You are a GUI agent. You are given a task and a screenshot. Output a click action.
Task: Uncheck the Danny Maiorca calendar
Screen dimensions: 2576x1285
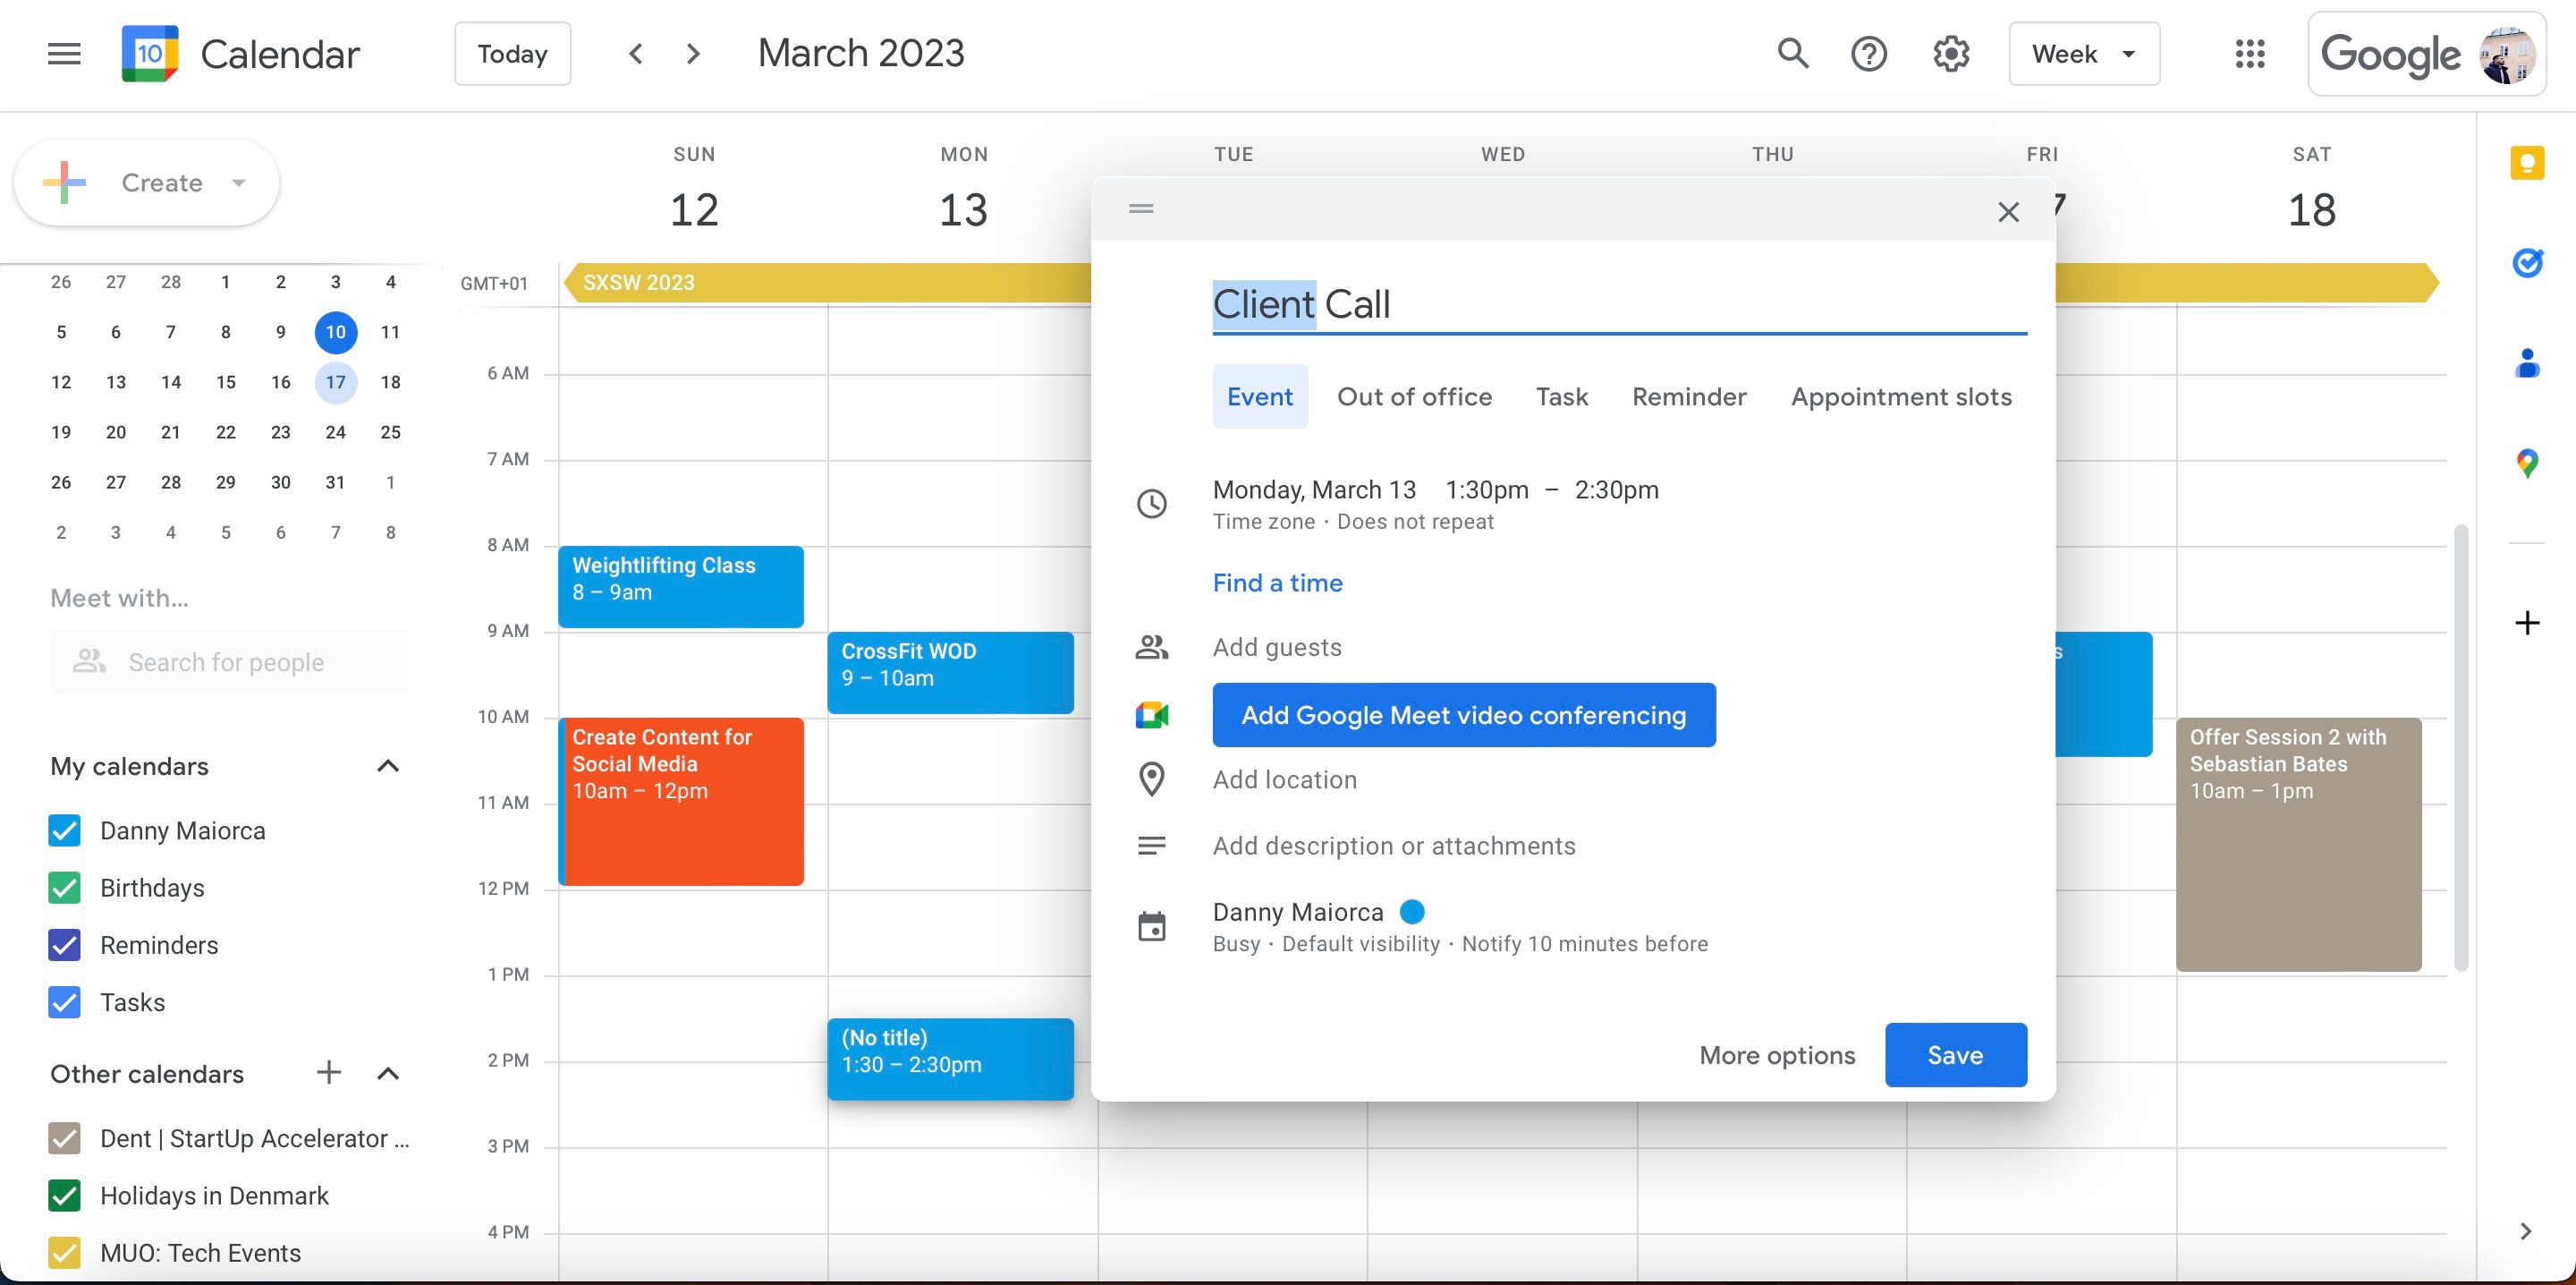click(x=65, y=830)
